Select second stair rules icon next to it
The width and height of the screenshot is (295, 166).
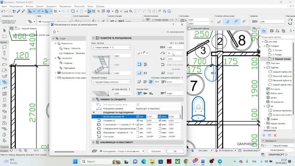point(146,65)
